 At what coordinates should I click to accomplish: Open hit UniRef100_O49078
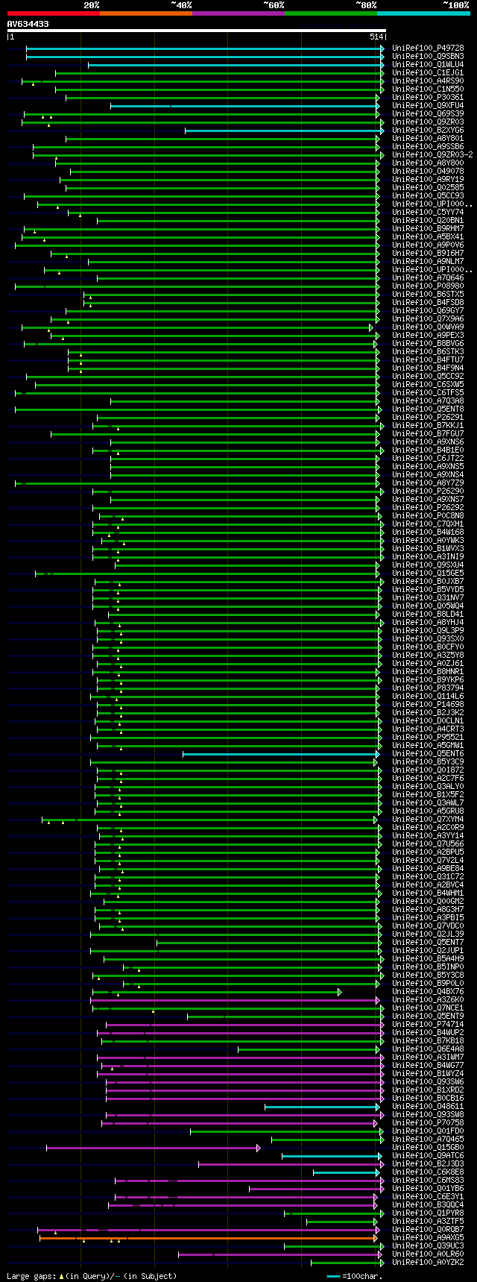[428, 171]
